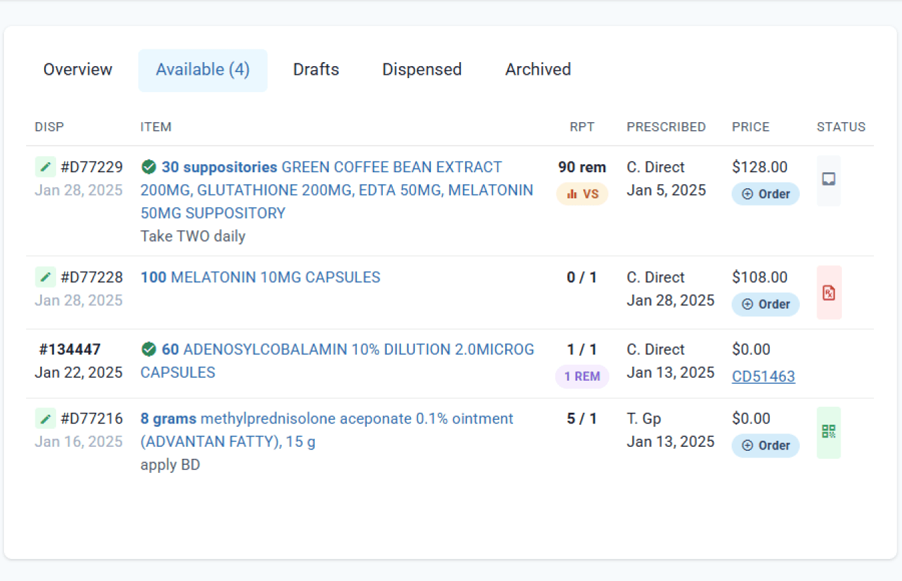The width and height of the screenshot is (902, 581).
Task: Open the green QR code status icon for #D77216
Action: click(x=829, y=432)
